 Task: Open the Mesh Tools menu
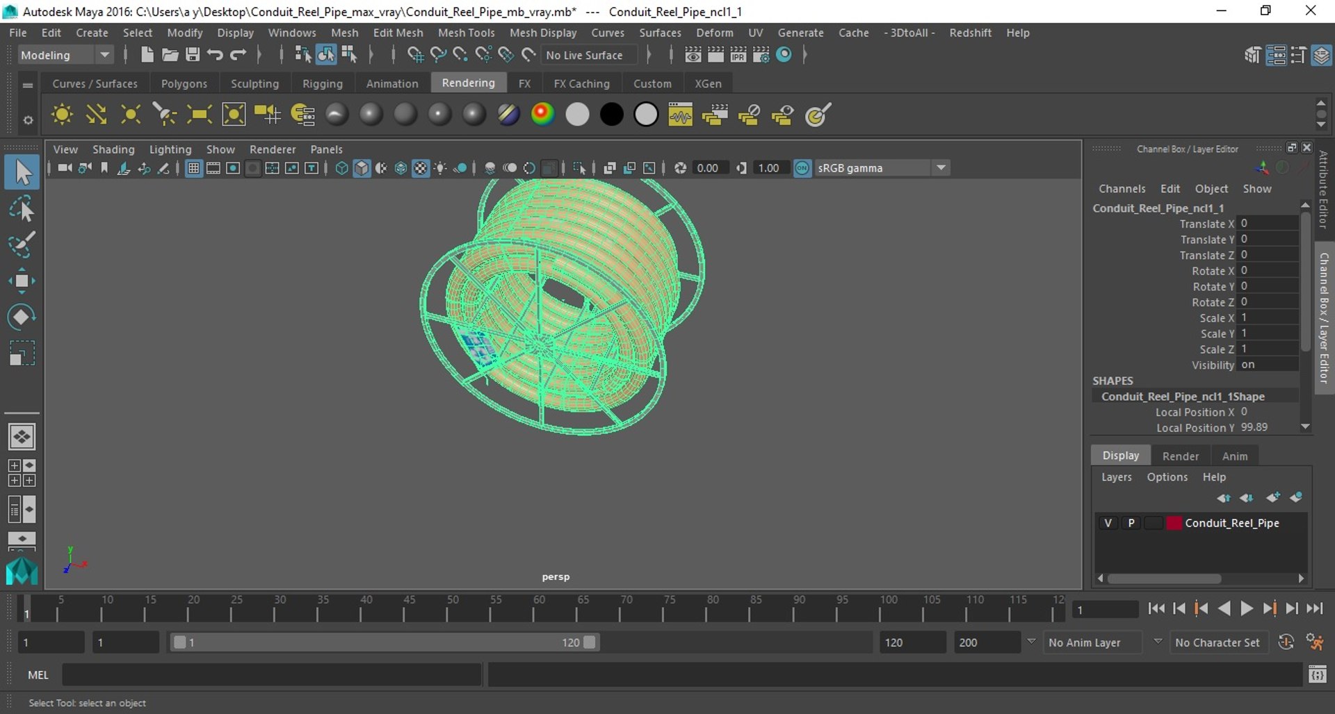click(x=466, y=33)
